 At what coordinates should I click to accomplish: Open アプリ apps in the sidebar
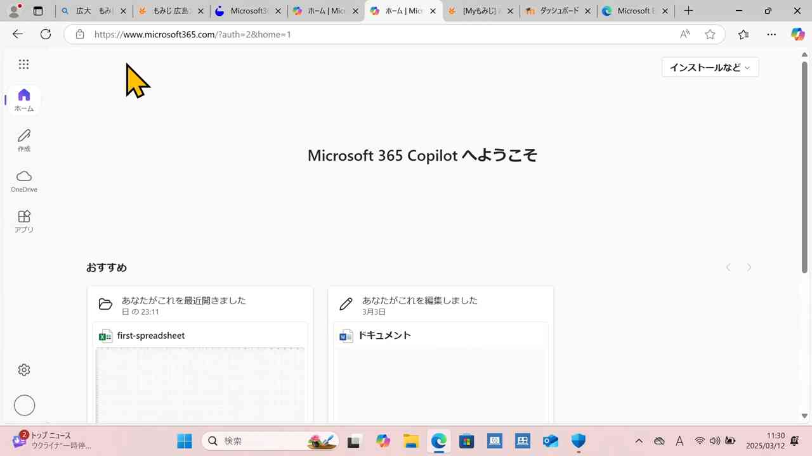(x=24, y=222)
